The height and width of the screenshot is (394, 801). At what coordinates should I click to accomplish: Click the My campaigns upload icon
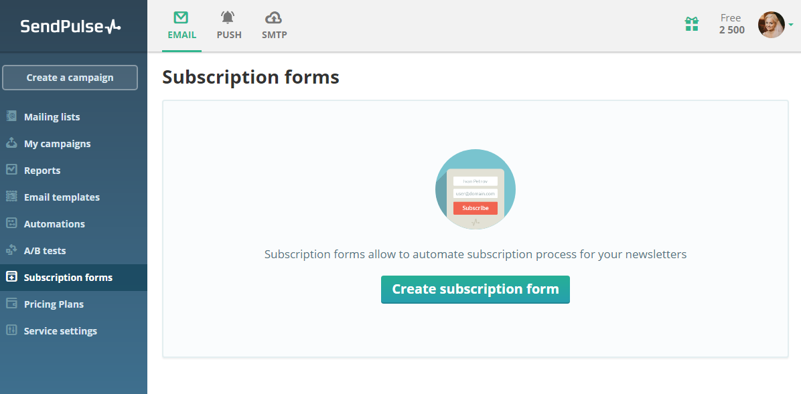11,143
